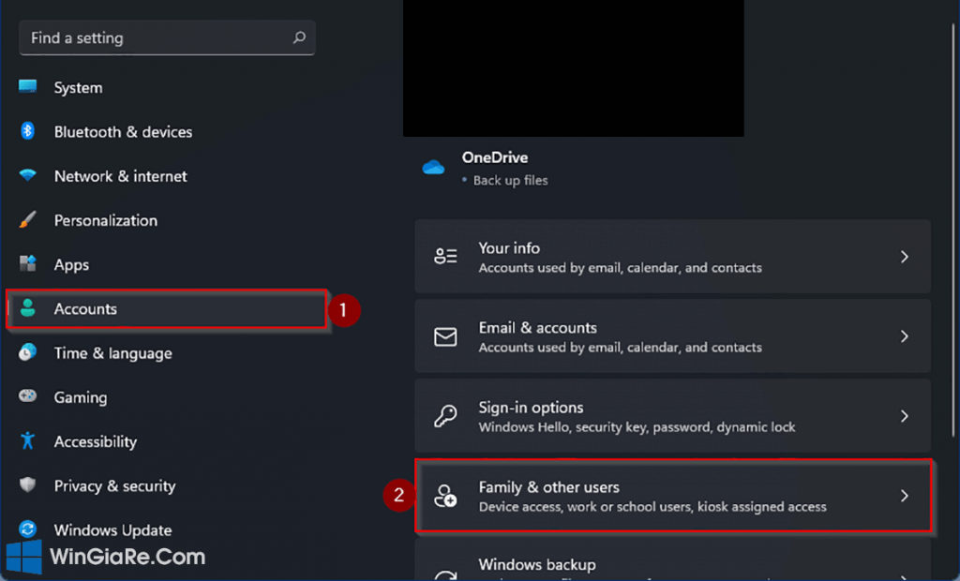Open the Apps icon in sidebar
The width and height of the screenshot is (960, 581).
pos(28,264)
